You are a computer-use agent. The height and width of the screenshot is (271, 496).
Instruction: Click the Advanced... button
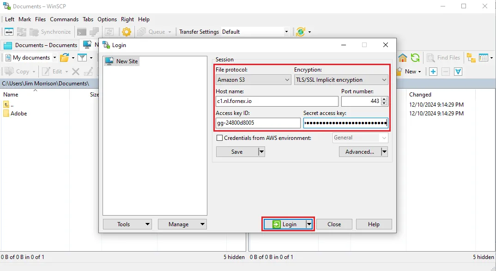(360, 152)
